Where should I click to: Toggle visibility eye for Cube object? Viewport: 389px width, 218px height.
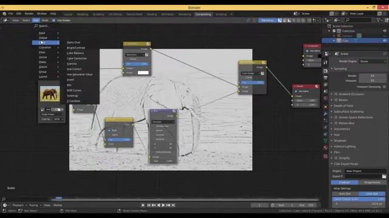pyautogui.click(x=385, y=41)
